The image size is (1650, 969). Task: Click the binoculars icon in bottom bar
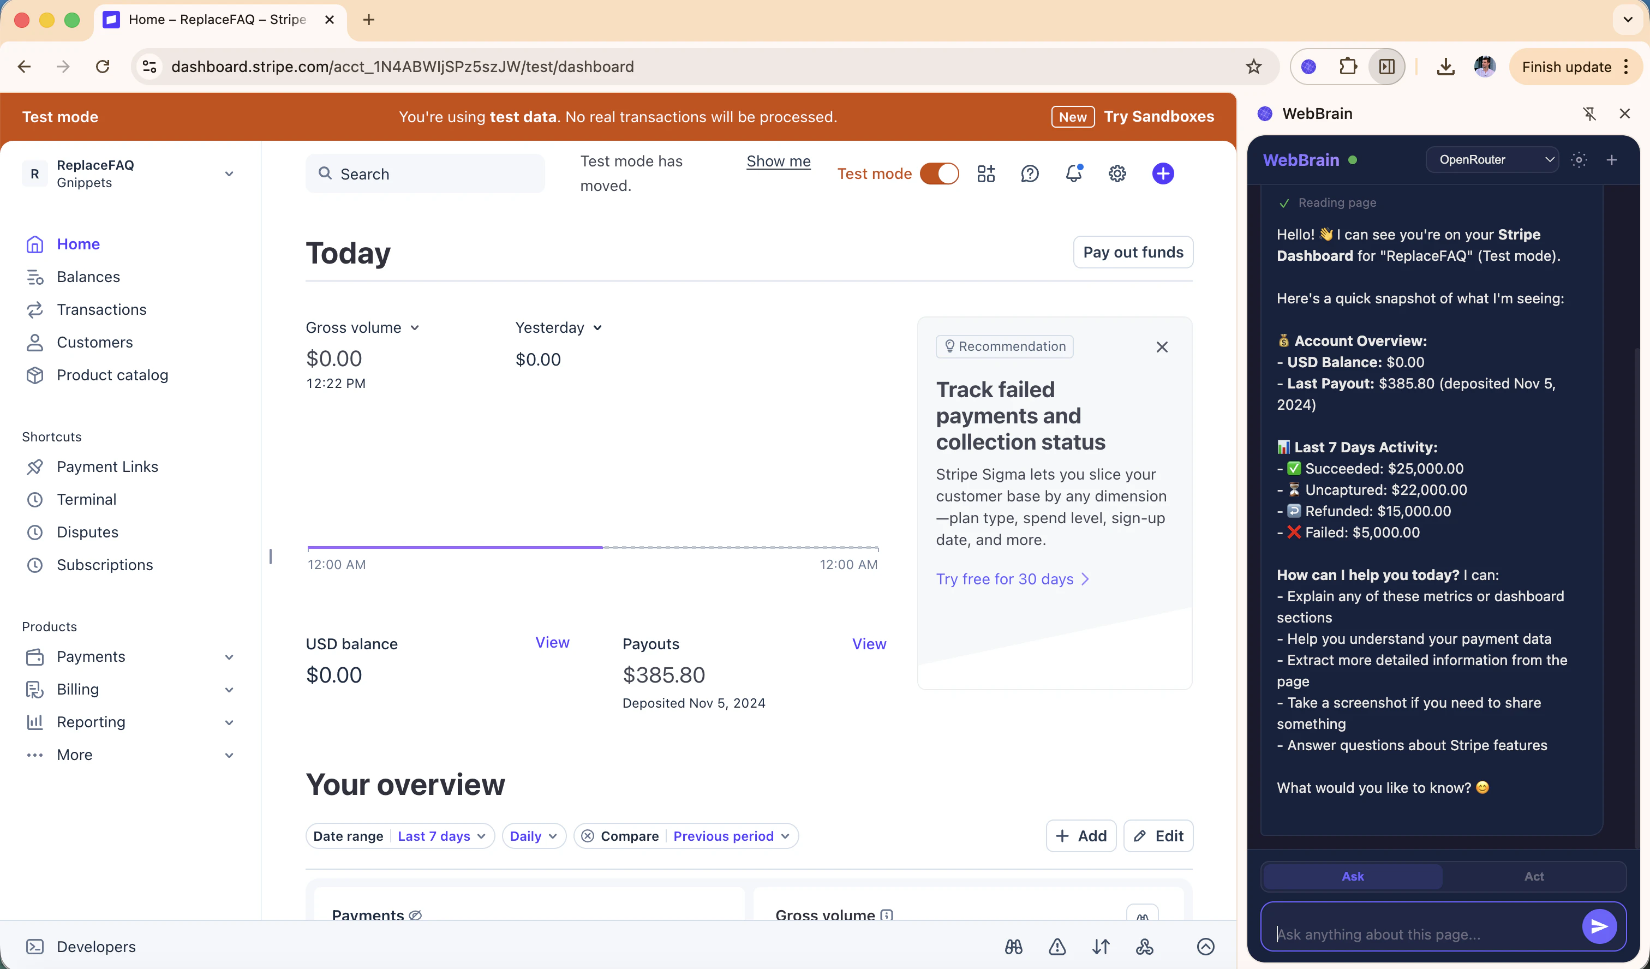tap(1014, 947)
